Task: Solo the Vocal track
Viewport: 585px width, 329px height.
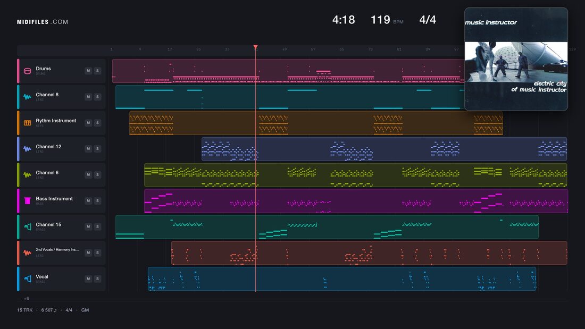Action: click(97, 279)
